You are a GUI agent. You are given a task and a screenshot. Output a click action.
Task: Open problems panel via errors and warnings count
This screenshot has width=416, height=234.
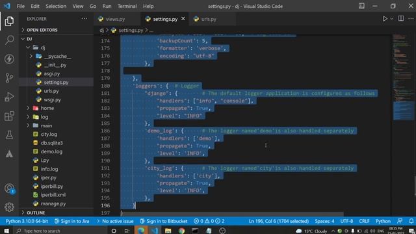point(209,221)
